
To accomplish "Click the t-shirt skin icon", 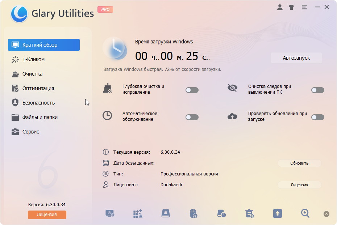I will (x=291, y=7).
